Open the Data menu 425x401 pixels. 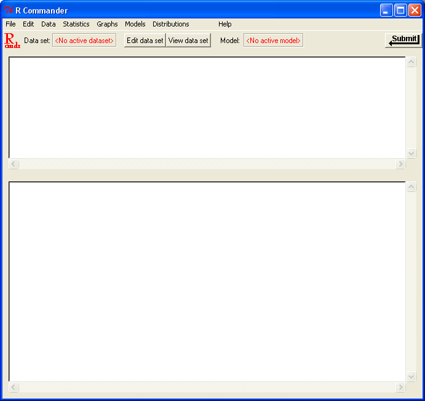48,24
